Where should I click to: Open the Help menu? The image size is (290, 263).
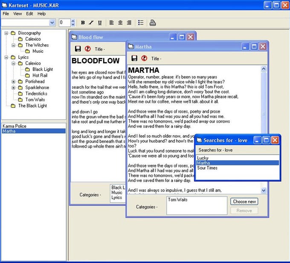click(x=41, y=14)
